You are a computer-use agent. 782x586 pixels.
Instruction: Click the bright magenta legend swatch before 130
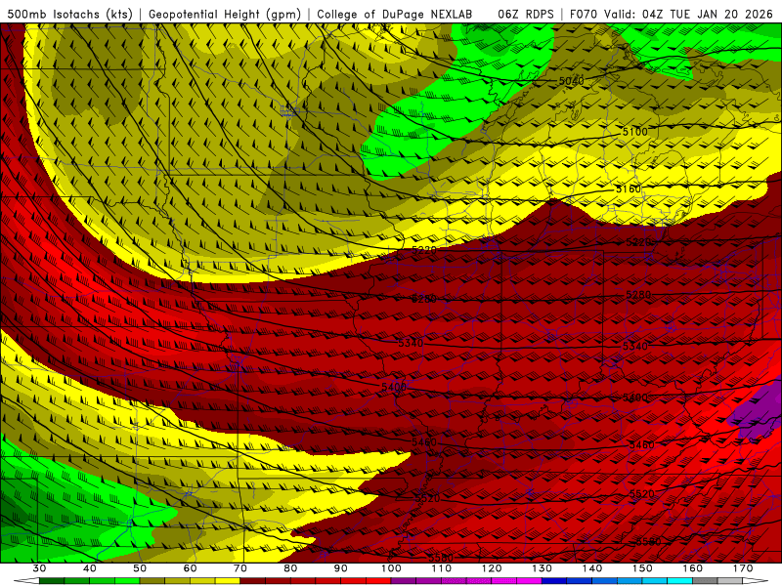(x=530, y=581)
